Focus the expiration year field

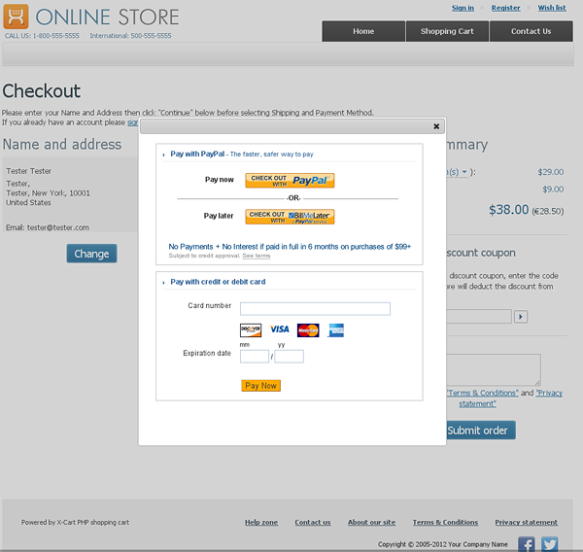coord(289,357)
